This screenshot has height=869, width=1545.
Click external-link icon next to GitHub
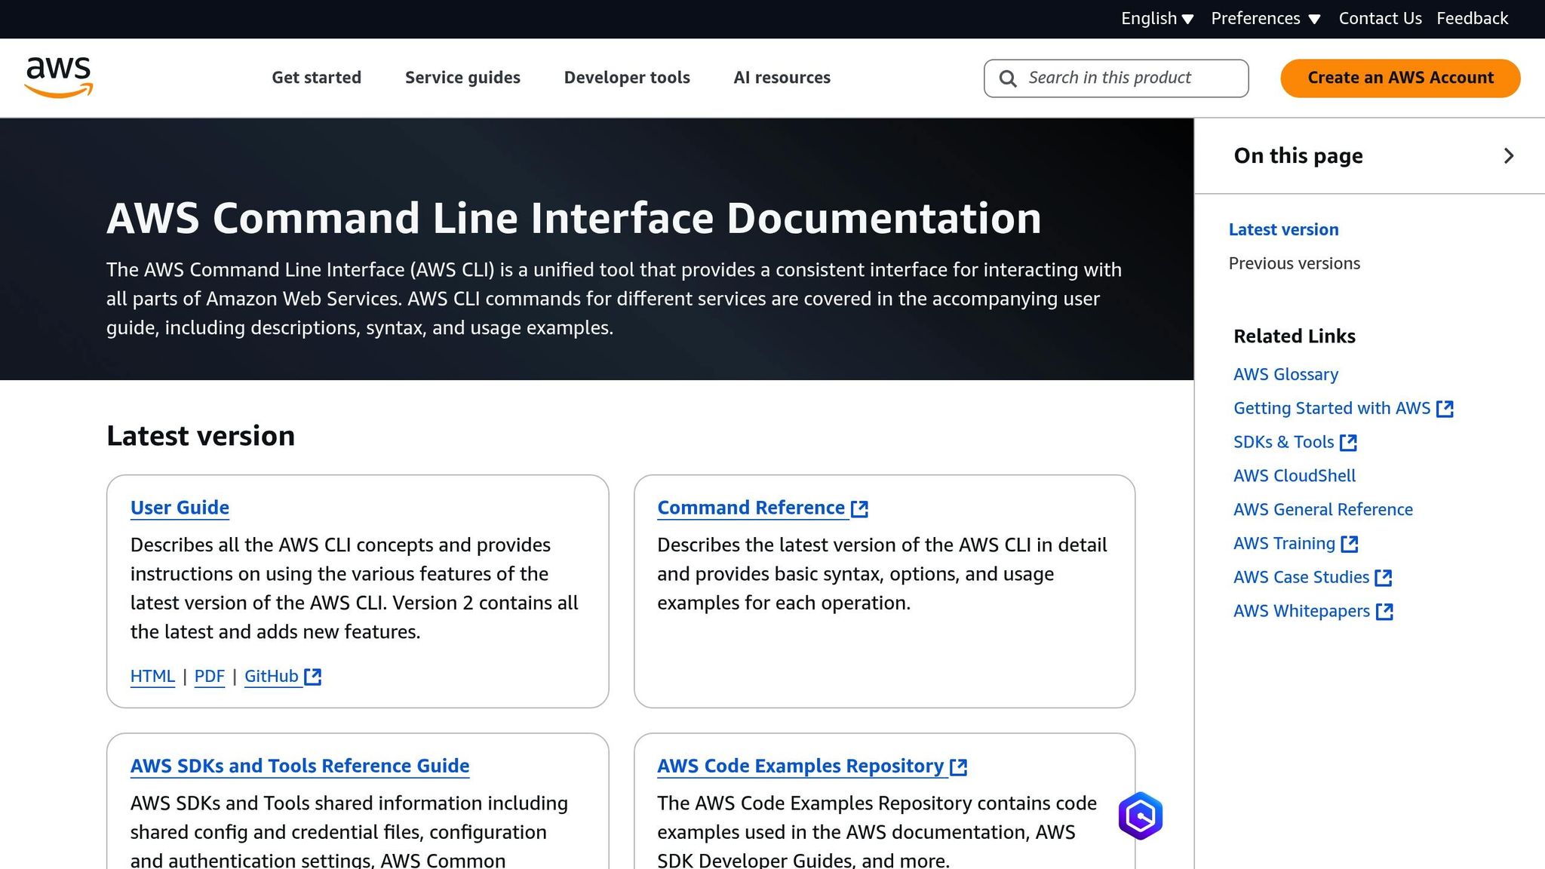click(x=313, y=677)
